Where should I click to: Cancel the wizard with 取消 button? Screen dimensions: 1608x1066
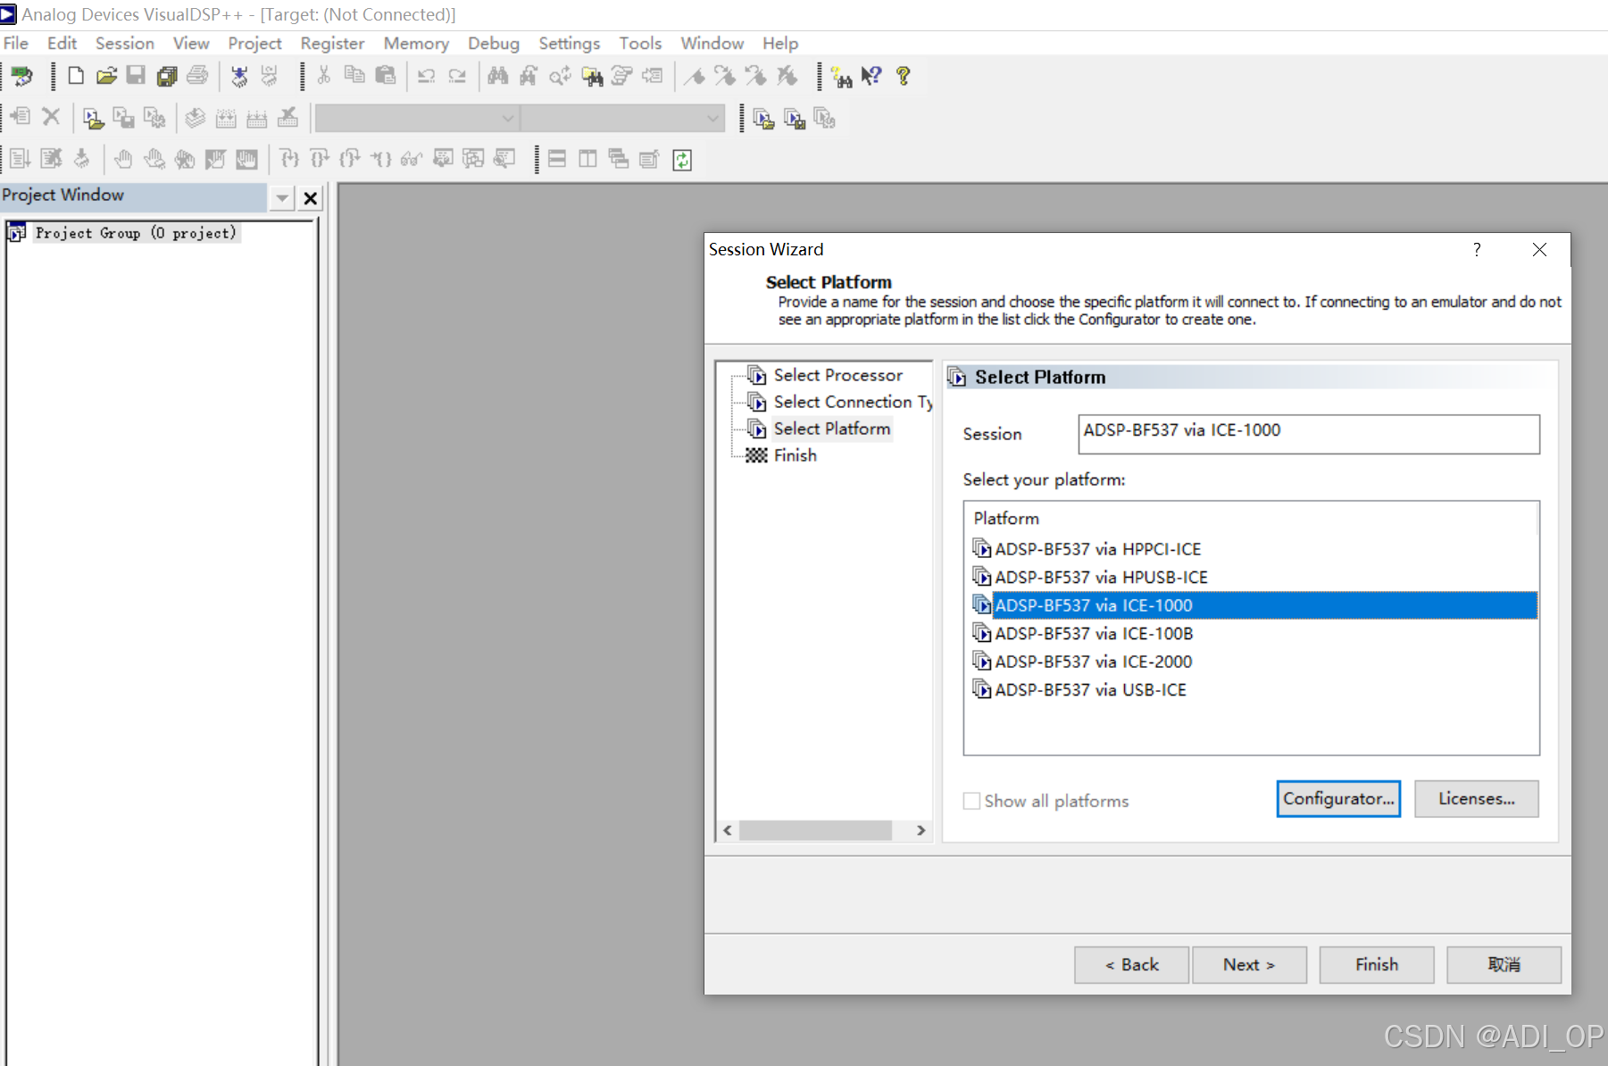[x=1504, y=965]
